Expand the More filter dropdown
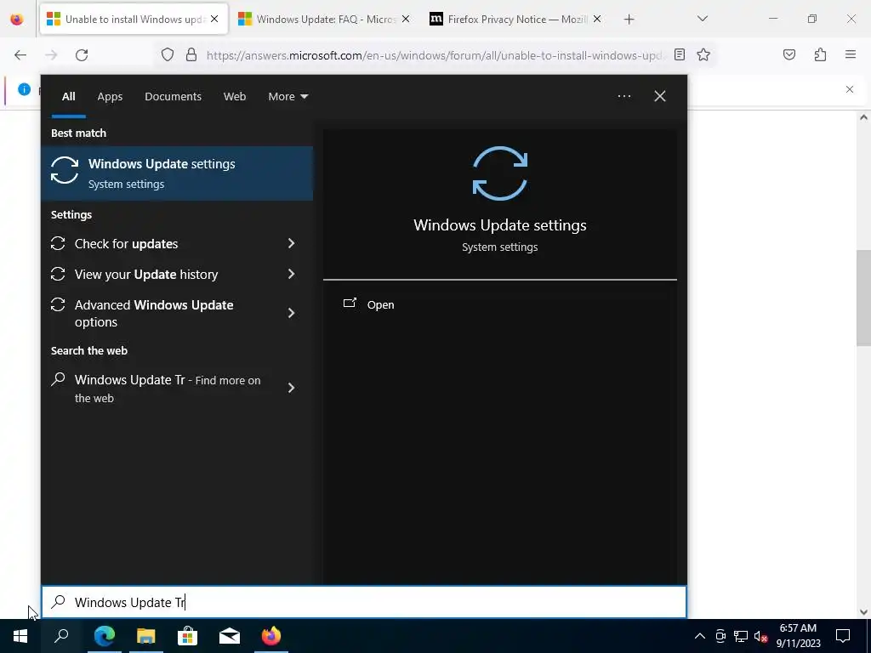Screen dimensions: 871x653 click(287, 96)
